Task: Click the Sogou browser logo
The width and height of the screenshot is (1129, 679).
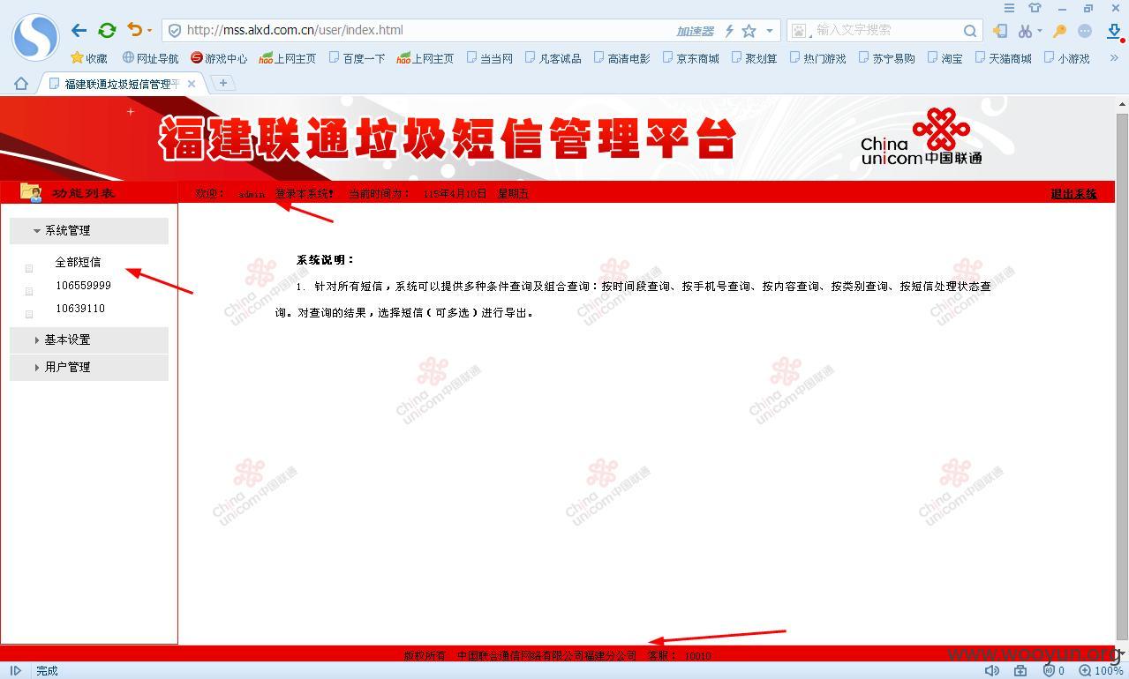Action: 35,37
